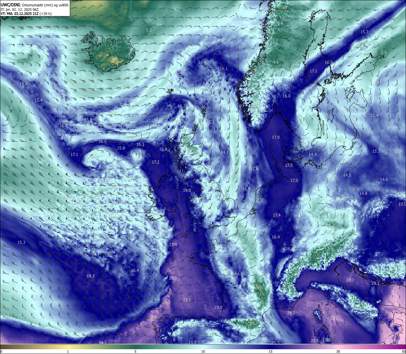Image resolution: width=406 pixels, height=354 pixels.
Task: Click the map value label "4.4"
Action: click(x=276, y=62)
